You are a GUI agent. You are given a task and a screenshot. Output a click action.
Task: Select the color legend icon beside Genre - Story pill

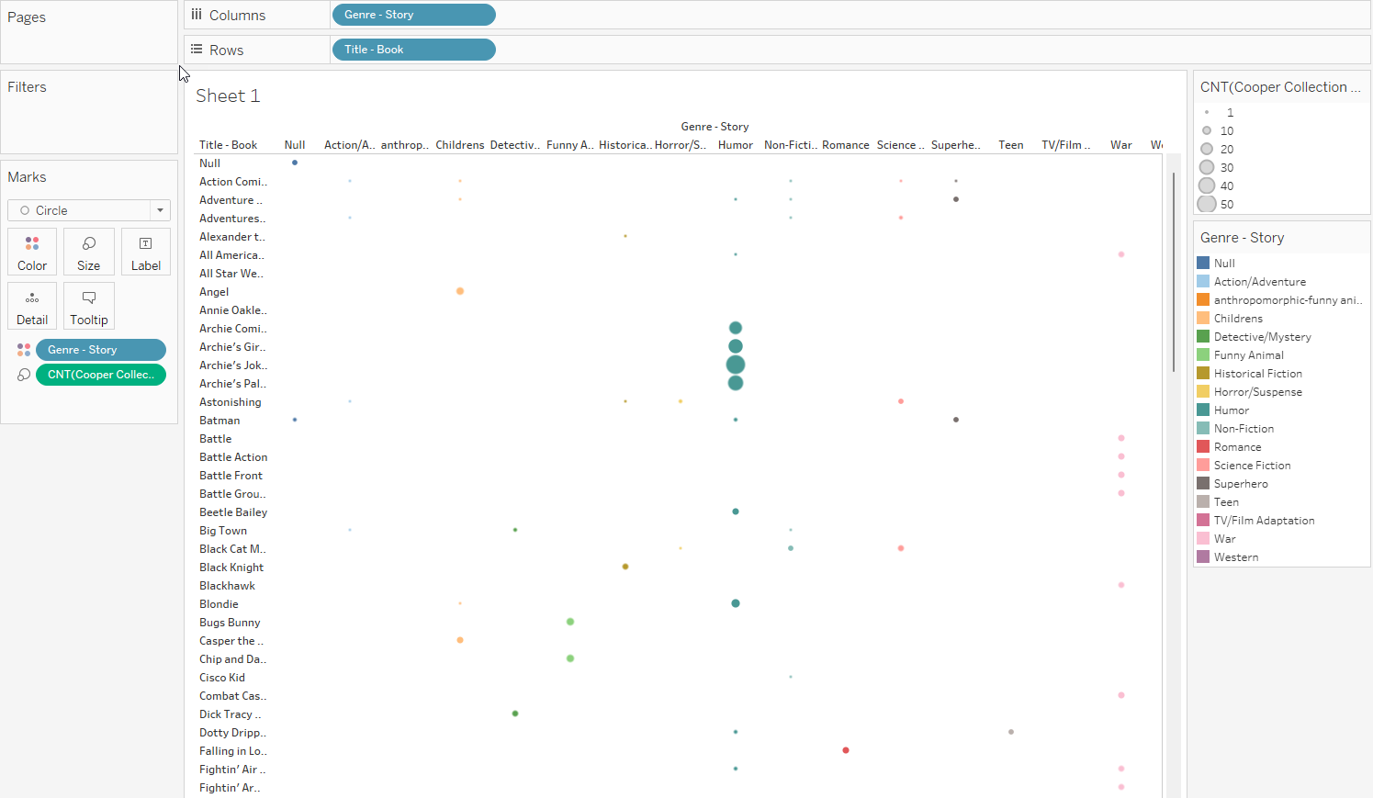tap(24, 349)
